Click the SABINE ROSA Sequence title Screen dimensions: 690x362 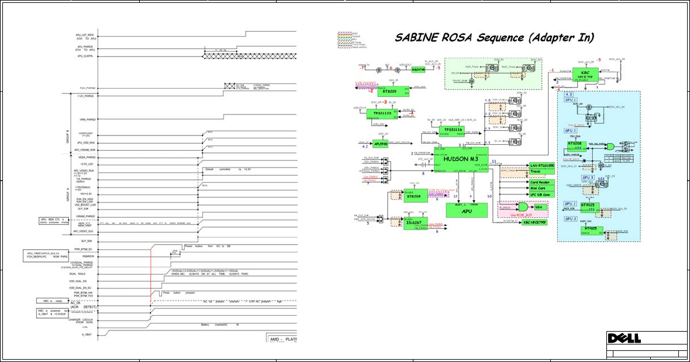coord(494,38)
